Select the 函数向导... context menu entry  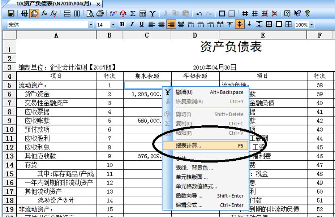coord(189,196)
